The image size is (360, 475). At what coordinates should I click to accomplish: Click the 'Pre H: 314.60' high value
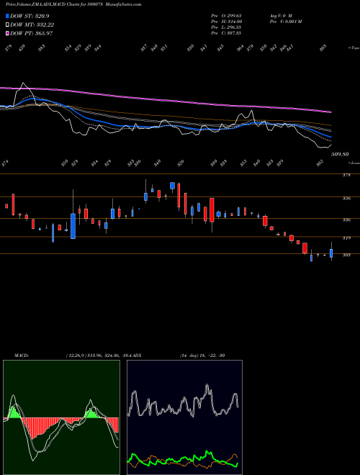click(226, 22)
